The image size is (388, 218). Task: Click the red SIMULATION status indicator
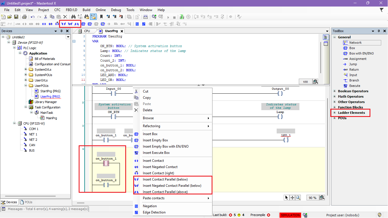(290, 215)
